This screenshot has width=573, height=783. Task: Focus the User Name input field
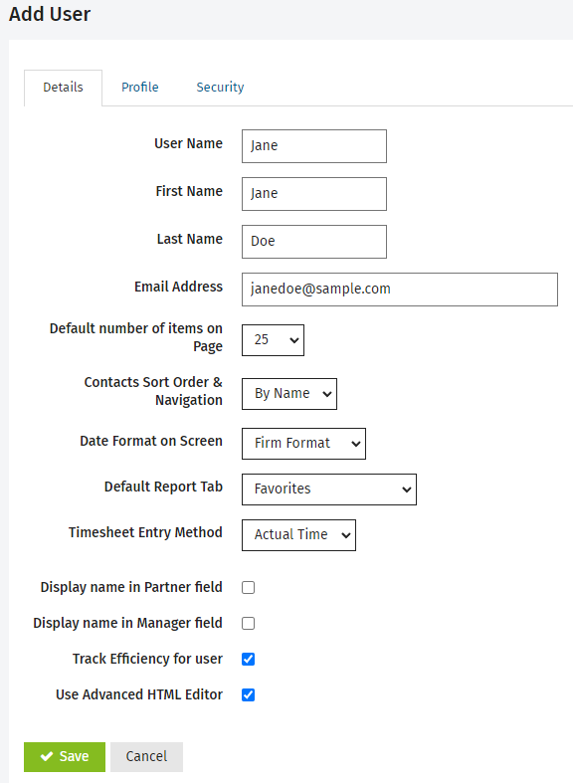click(314, 146)
